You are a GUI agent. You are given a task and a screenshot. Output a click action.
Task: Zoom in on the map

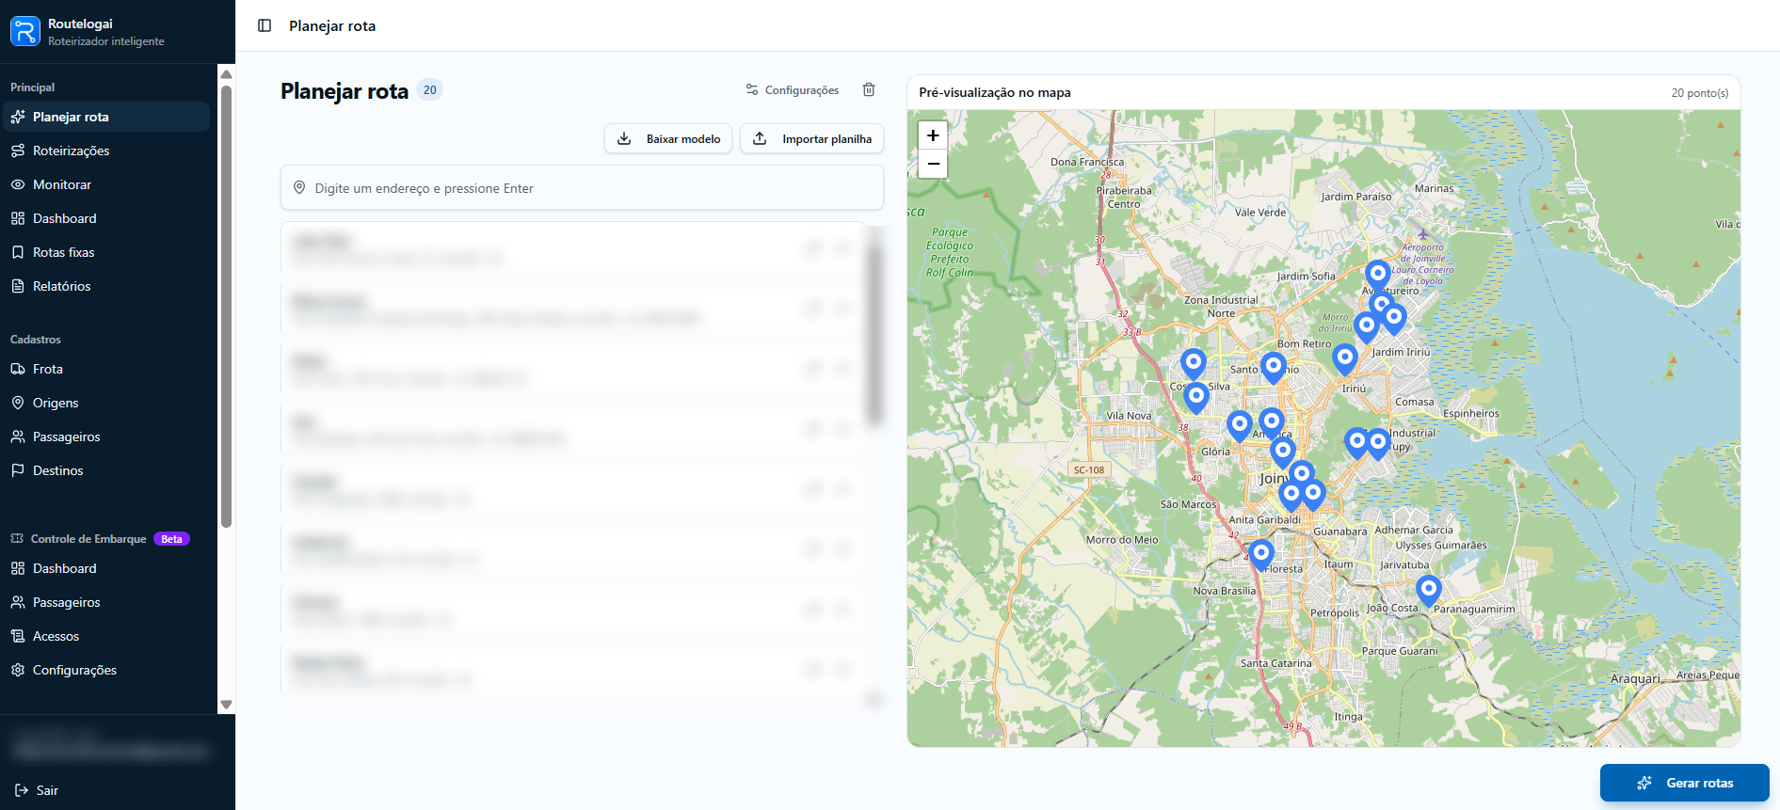(x=933, y=135)
